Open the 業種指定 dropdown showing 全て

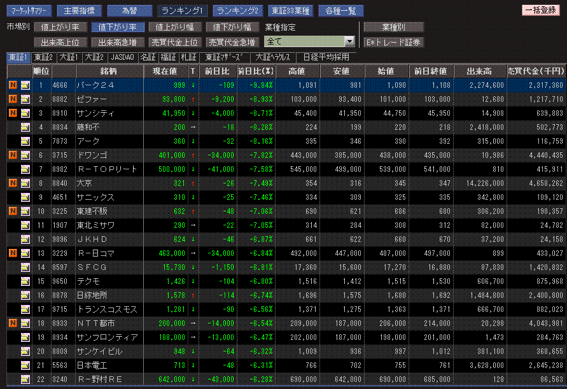coord(309,41)
